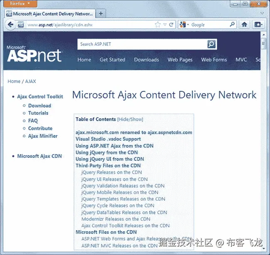Open the Get Started menu item
The height and width of the screenshot is (255, 270).
click(x=113, y=59)
